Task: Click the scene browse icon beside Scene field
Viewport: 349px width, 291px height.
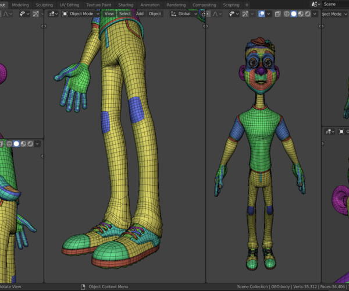Action: coord(315,5)
